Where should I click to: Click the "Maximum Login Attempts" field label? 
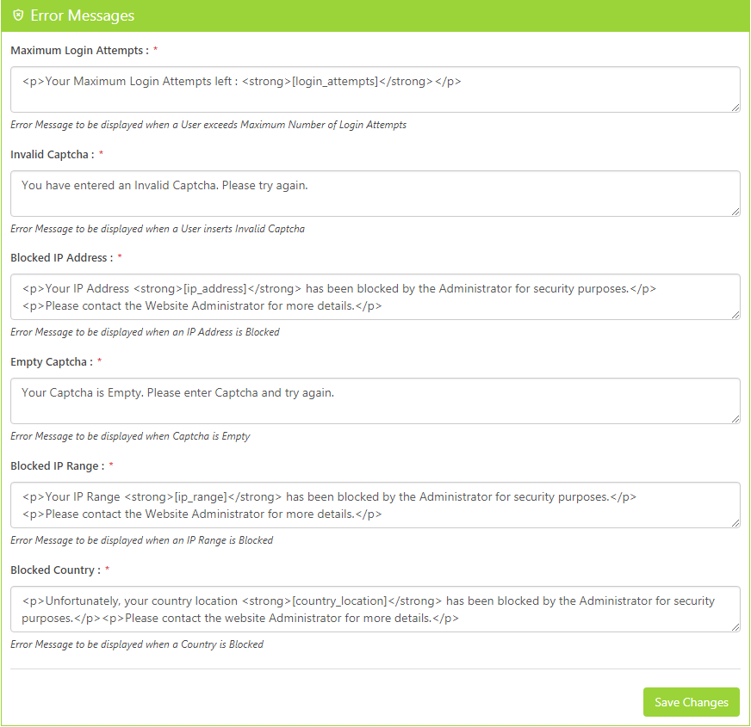[78, 51]
